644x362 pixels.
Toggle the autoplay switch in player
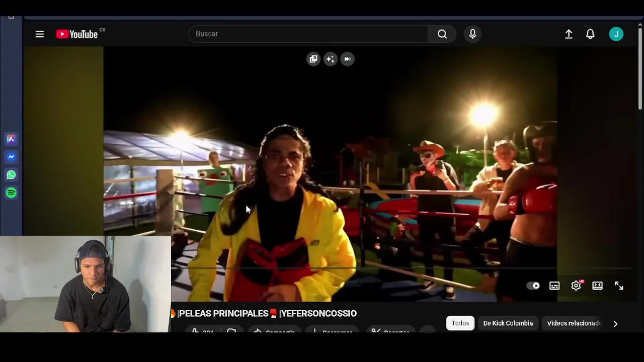click(x=533, y=286)
